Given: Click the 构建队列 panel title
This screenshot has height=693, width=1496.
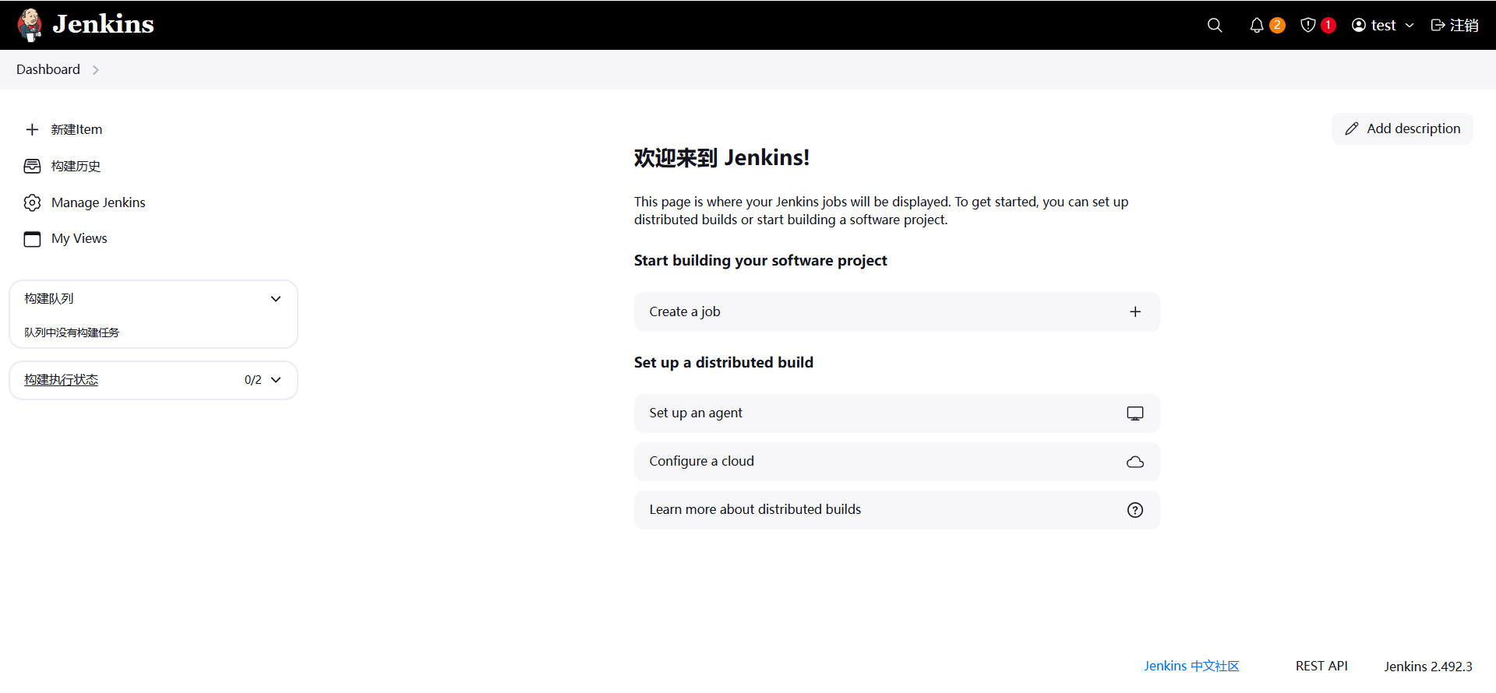Looking at the screenshot, I should click(48, 299).
